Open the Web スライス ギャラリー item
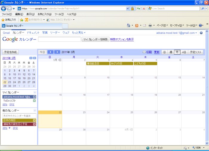The image size is (209, 151). coord(60,20)
